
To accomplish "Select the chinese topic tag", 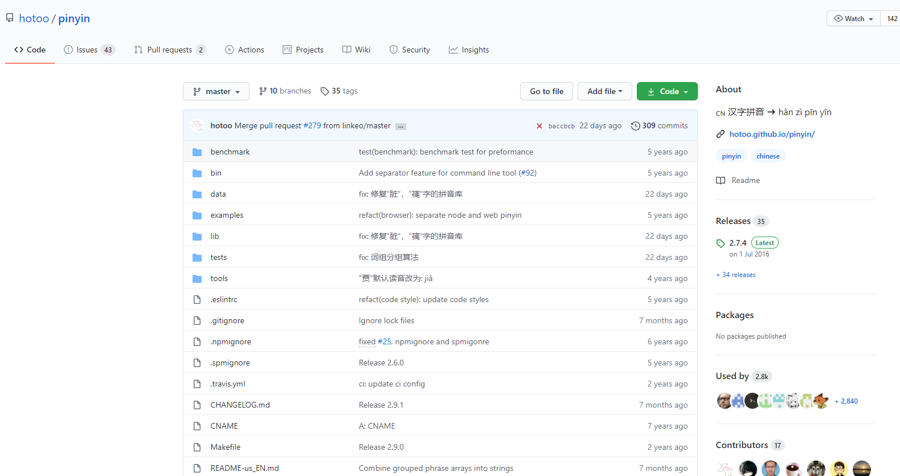I will click(768, 156).
